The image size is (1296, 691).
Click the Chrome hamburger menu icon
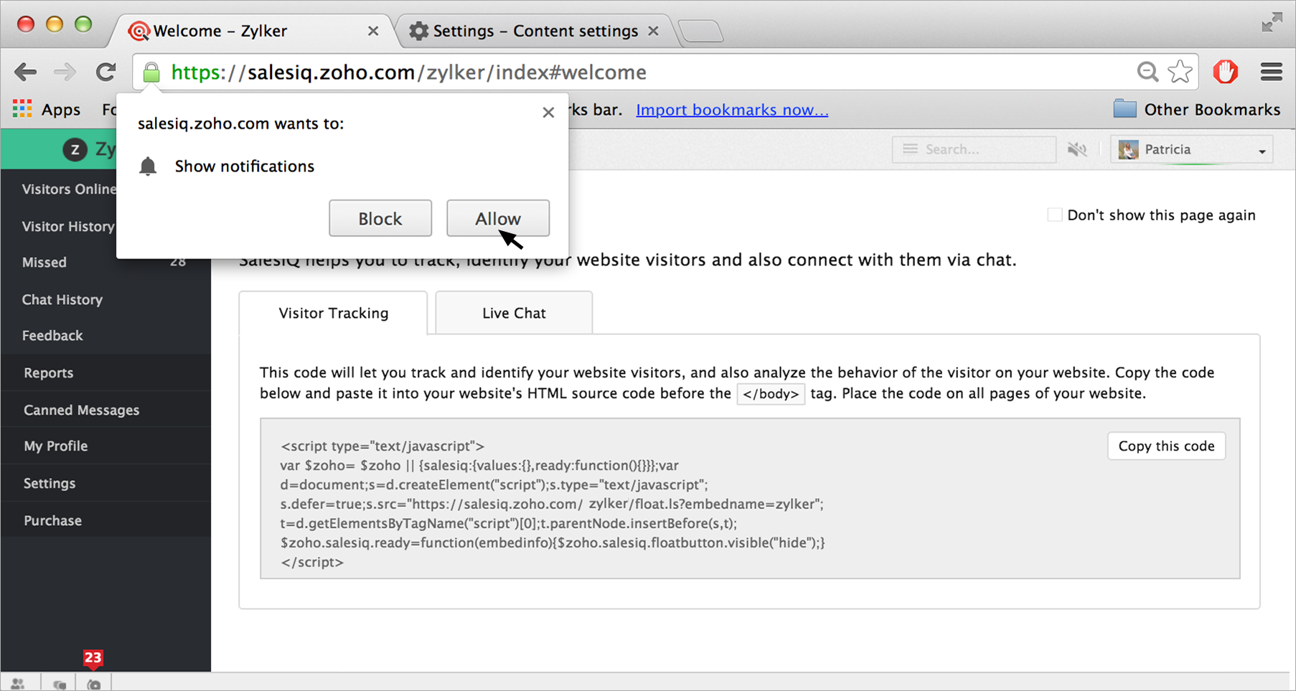1271,72
